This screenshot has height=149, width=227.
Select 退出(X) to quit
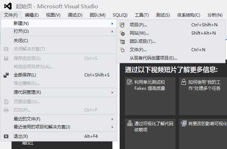(59, 136)
